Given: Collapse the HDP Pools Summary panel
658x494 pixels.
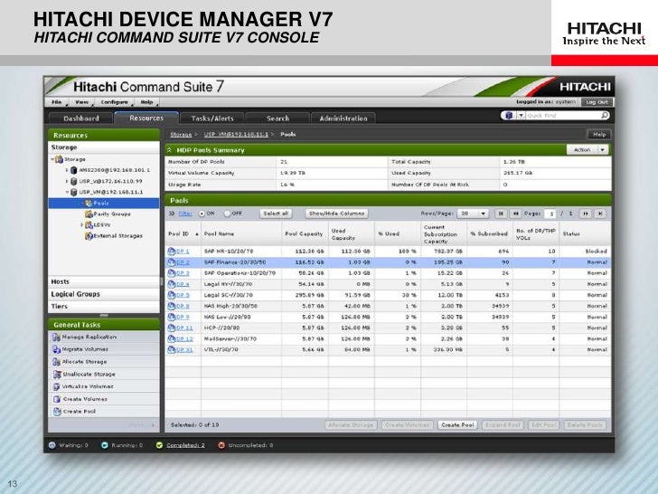Looking at the screenshot, I should [x=170, y=150].
